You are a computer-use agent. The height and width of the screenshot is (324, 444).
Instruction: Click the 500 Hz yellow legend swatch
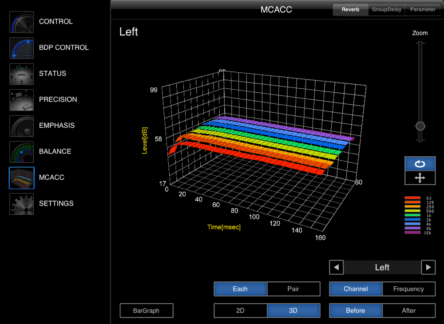click(412, 211)
